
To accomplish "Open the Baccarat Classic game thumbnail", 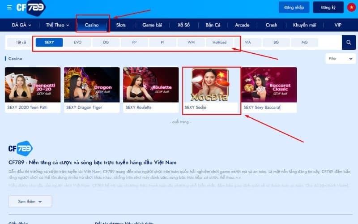I will click(269, 85).
